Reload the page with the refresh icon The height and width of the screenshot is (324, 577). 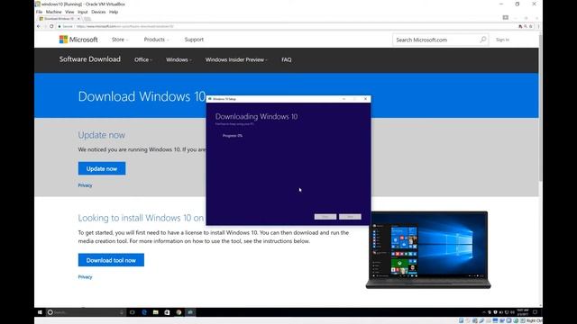[51, 26]
